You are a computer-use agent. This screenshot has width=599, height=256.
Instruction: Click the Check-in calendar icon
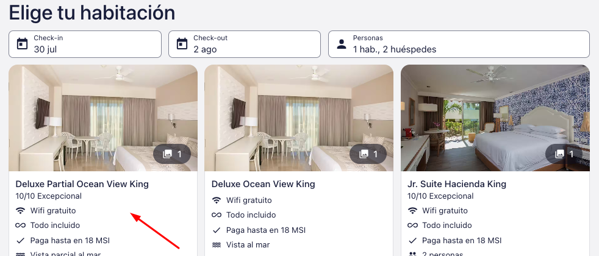(22, 44)
